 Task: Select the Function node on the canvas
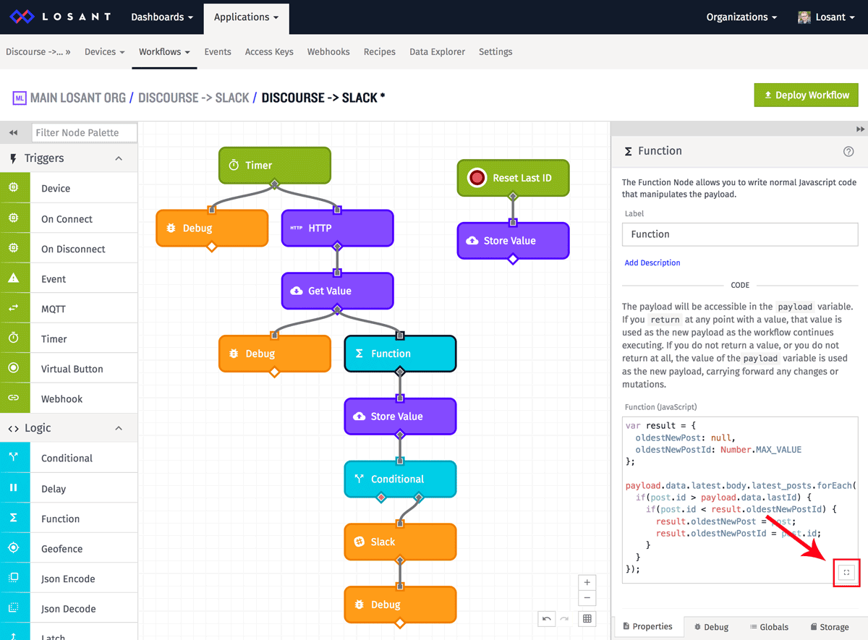400,354
